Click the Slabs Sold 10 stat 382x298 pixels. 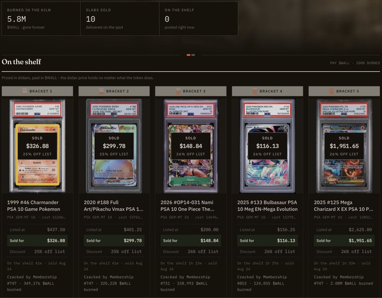click(x=120, y=19)
